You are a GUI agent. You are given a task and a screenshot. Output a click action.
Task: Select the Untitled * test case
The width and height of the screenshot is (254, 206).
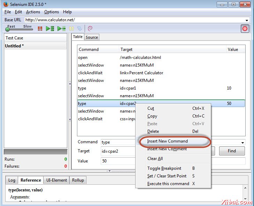(x=35, y=46)
